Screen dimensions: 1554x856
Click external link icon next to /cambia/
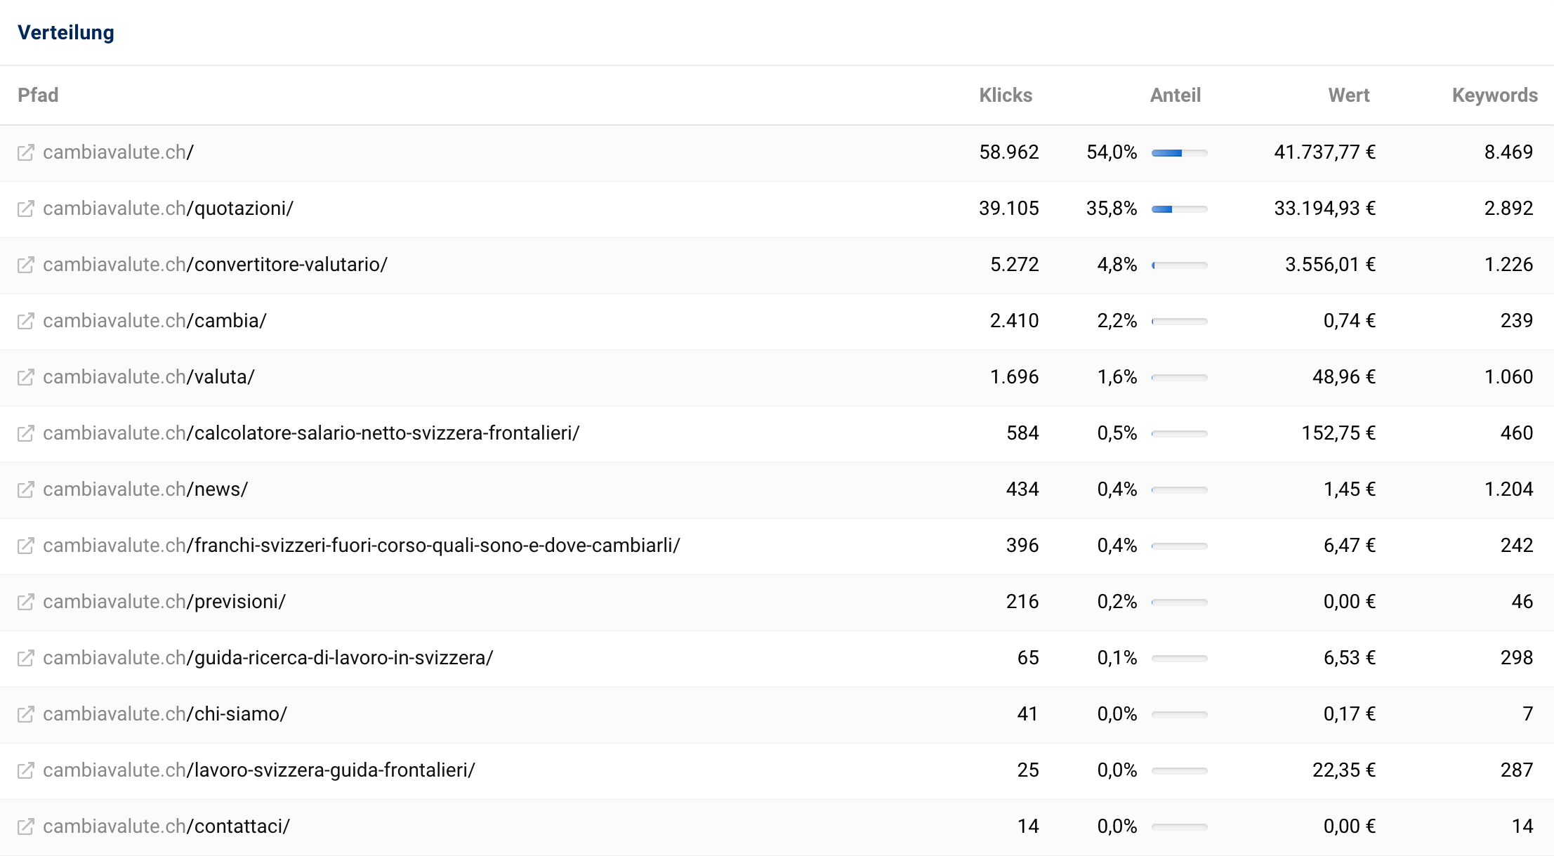coord(25,321)
